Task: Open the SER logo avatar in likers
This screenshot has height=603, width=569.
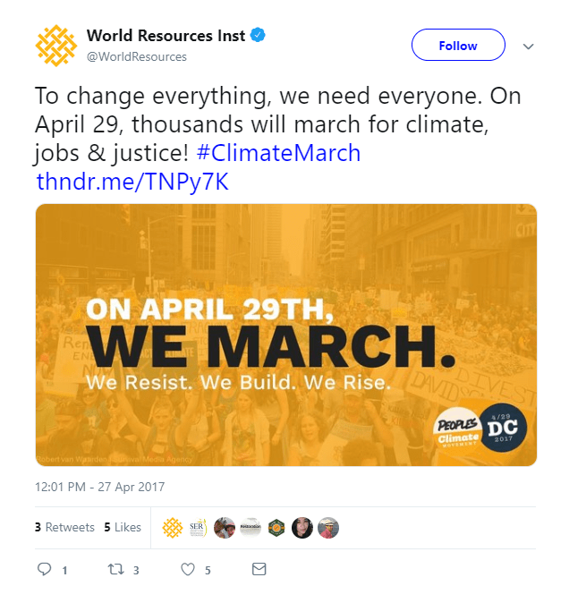Action: point(199,527)
